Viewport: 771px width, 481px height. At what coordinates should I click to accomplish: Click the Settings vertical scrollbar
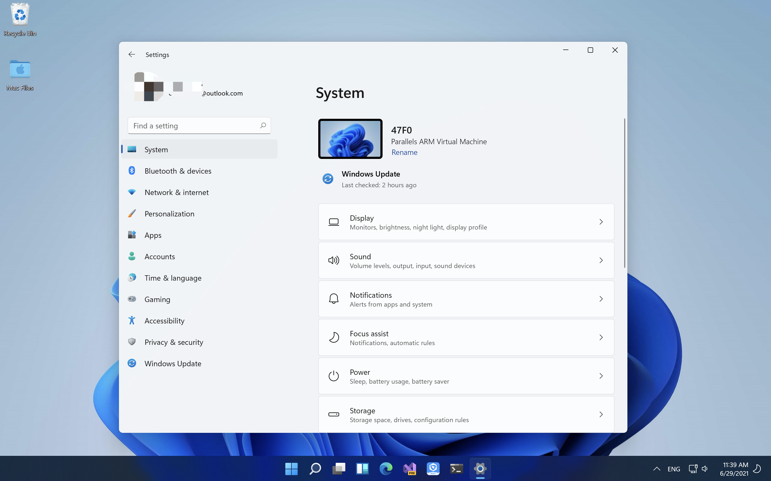tap(624, 193)
